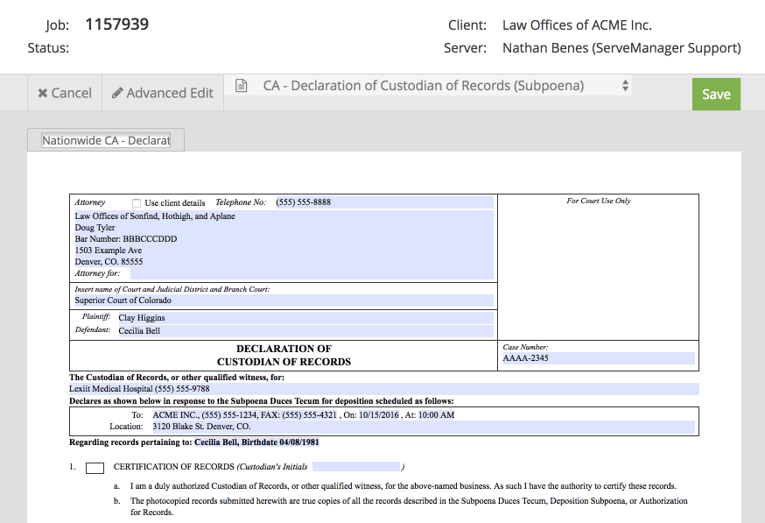The image size is (765, 523).
Task: Select the Advanced Edit option
Action: coord(162,93)
